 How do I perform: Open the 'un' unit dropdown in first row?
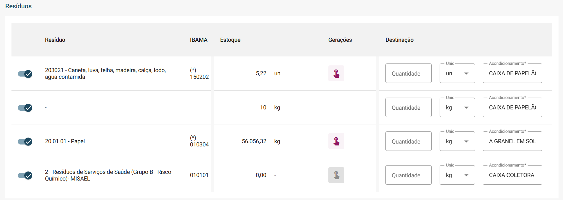[457, 73]
